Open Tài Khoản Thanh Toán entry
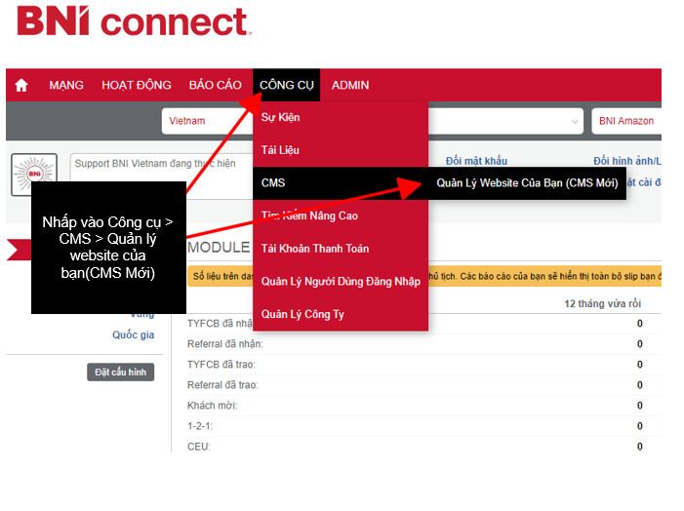684x511 pixels. [341, 249]
